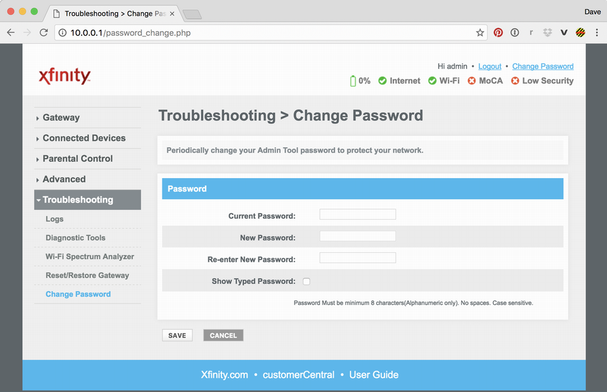Click the SAVE button
Image resolution: width=607 pixels, height=392 pixels.
coord(177,335)
